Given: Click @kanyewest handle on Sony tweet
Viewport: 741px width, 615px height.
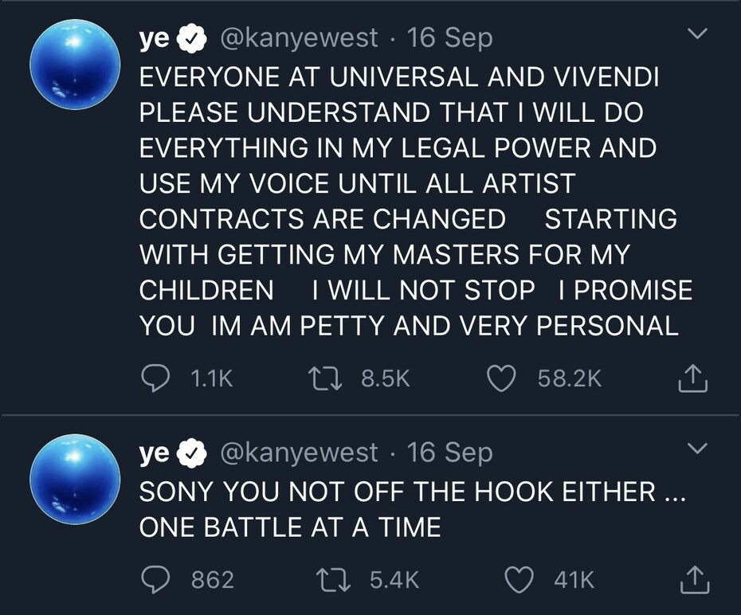Looking at the screenshot, I should point(299,452).
